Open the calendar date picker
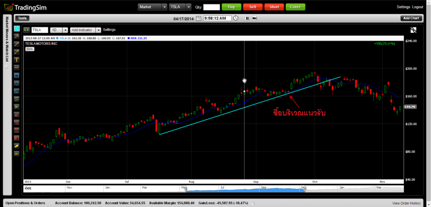Screen dimensions: 431x207 [199, 18]
